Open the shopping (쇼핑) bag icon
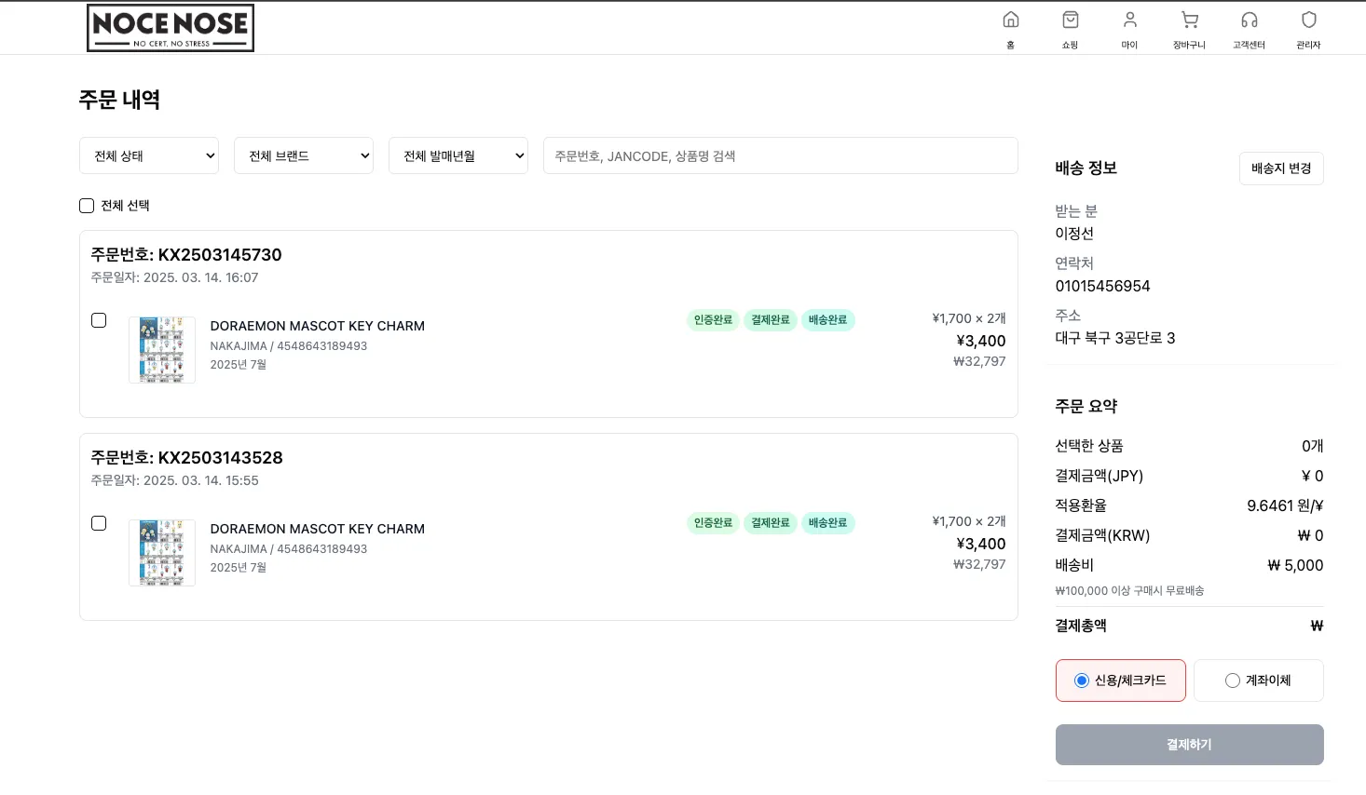 pos(1071,20)
